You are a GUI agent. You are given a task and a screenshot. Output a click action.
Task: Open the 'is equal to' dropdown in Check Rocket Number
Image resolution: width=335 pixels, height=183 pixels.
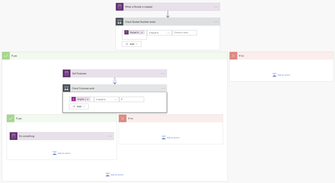point(159,33)
